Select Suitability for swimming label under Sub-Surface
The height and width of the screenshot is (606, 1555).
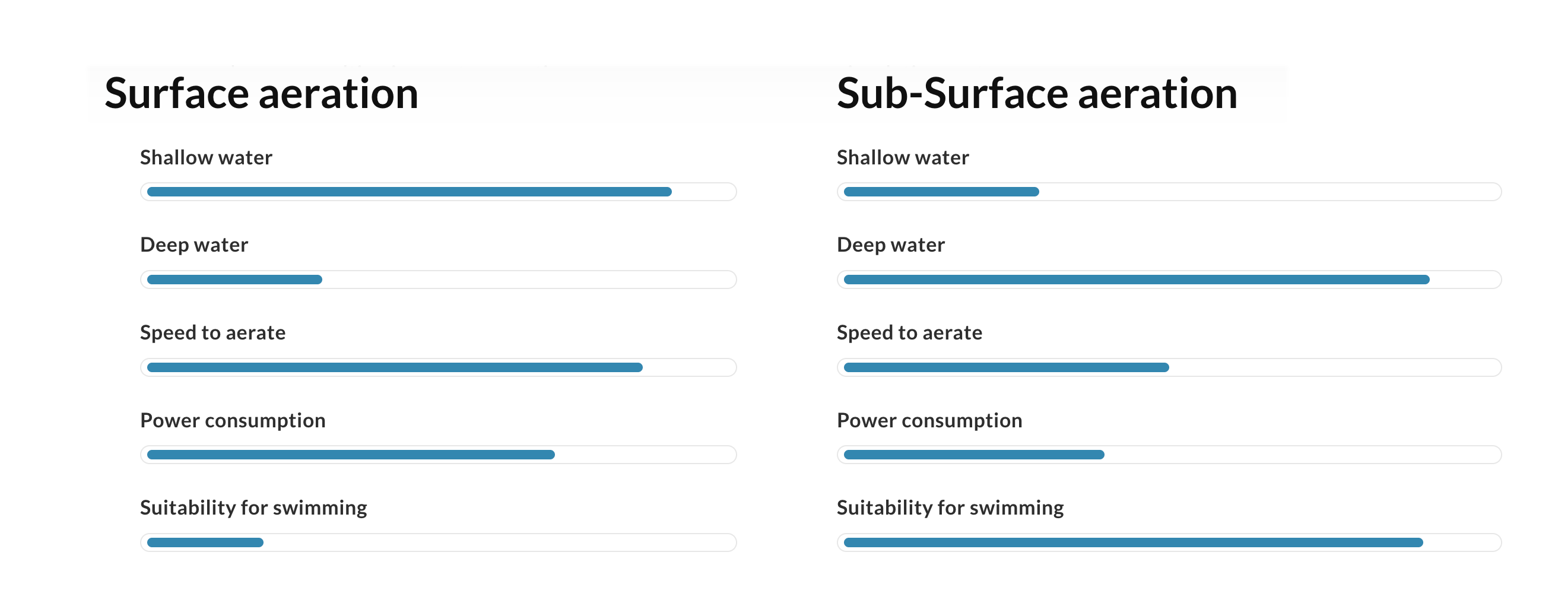pyautogui.click(x=950, y=508)
